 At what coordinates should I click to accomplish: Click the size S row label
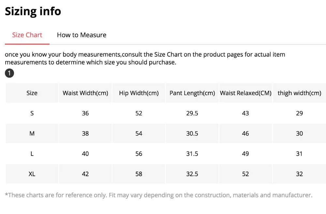coord(32,113)
